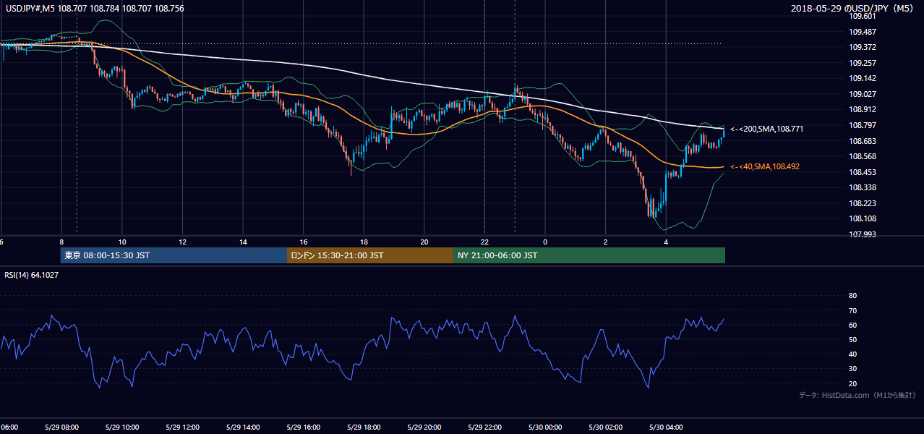Click the 108.683 price axis label
924x434 pixels.
click(862, 141)
